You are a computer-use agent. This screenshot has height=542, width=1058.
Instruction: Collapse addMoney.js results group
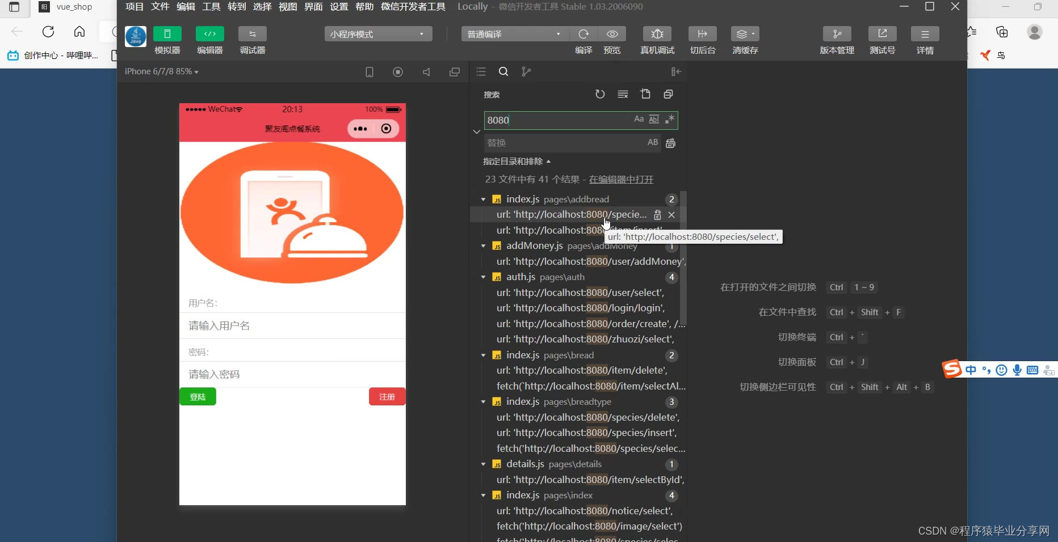click(483, 246)
